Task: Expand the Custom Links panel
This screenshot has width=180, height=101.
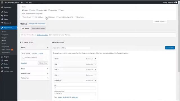Action: (35, 73)
